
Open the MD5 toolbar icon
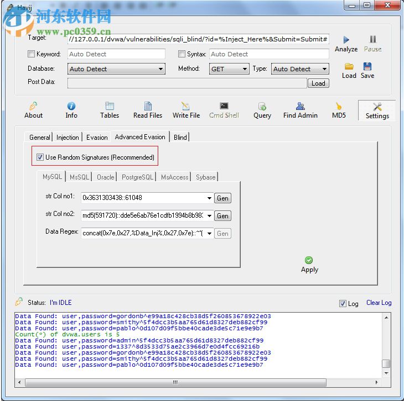pos(339,106)
